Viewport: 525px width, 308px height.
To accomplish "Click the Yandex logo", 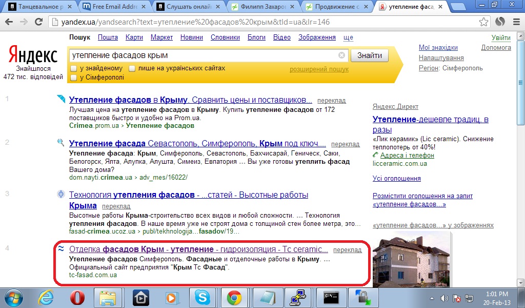I will 33,54.
